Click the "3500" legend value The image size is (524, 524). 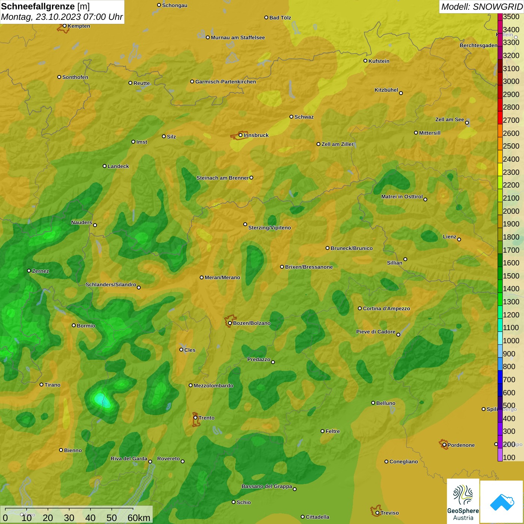coord(511,17)
